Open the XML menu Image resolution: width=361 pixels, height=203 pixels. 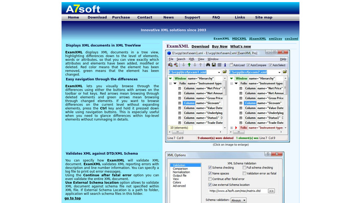pos(192,59)
